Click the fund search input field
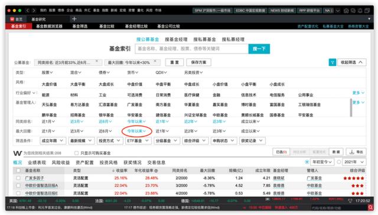 click(x=191, y=49)
